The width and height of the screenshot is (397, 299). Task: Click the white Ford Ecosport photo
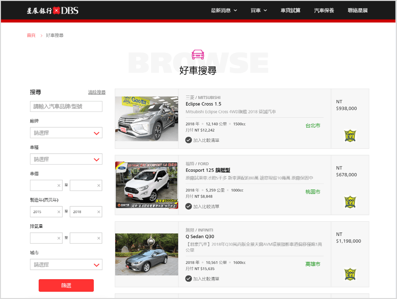(x=147, y=185)
